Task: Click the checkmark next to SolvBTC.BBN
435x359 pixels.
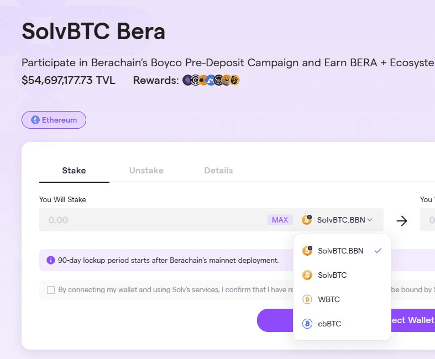Action: click(x=378, y=251)
